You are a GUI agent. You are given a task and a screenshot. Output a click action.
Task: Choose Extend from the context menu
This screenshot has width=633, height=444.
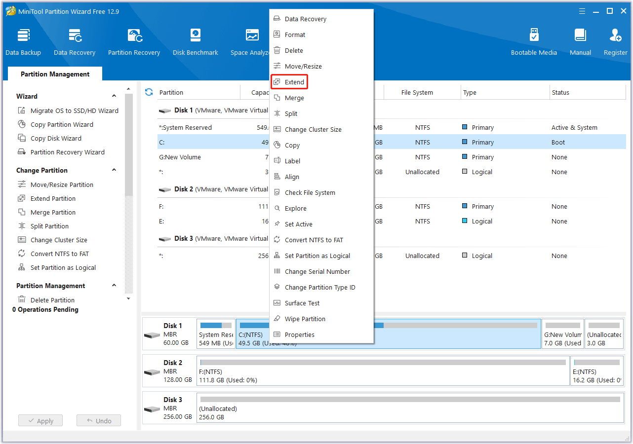pos(289,82)
